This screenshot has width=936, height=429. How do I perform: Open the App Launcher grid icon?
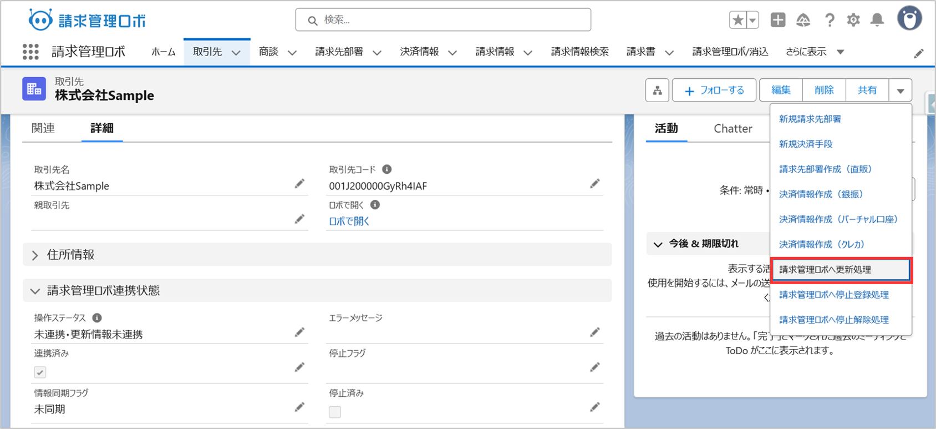30,52
